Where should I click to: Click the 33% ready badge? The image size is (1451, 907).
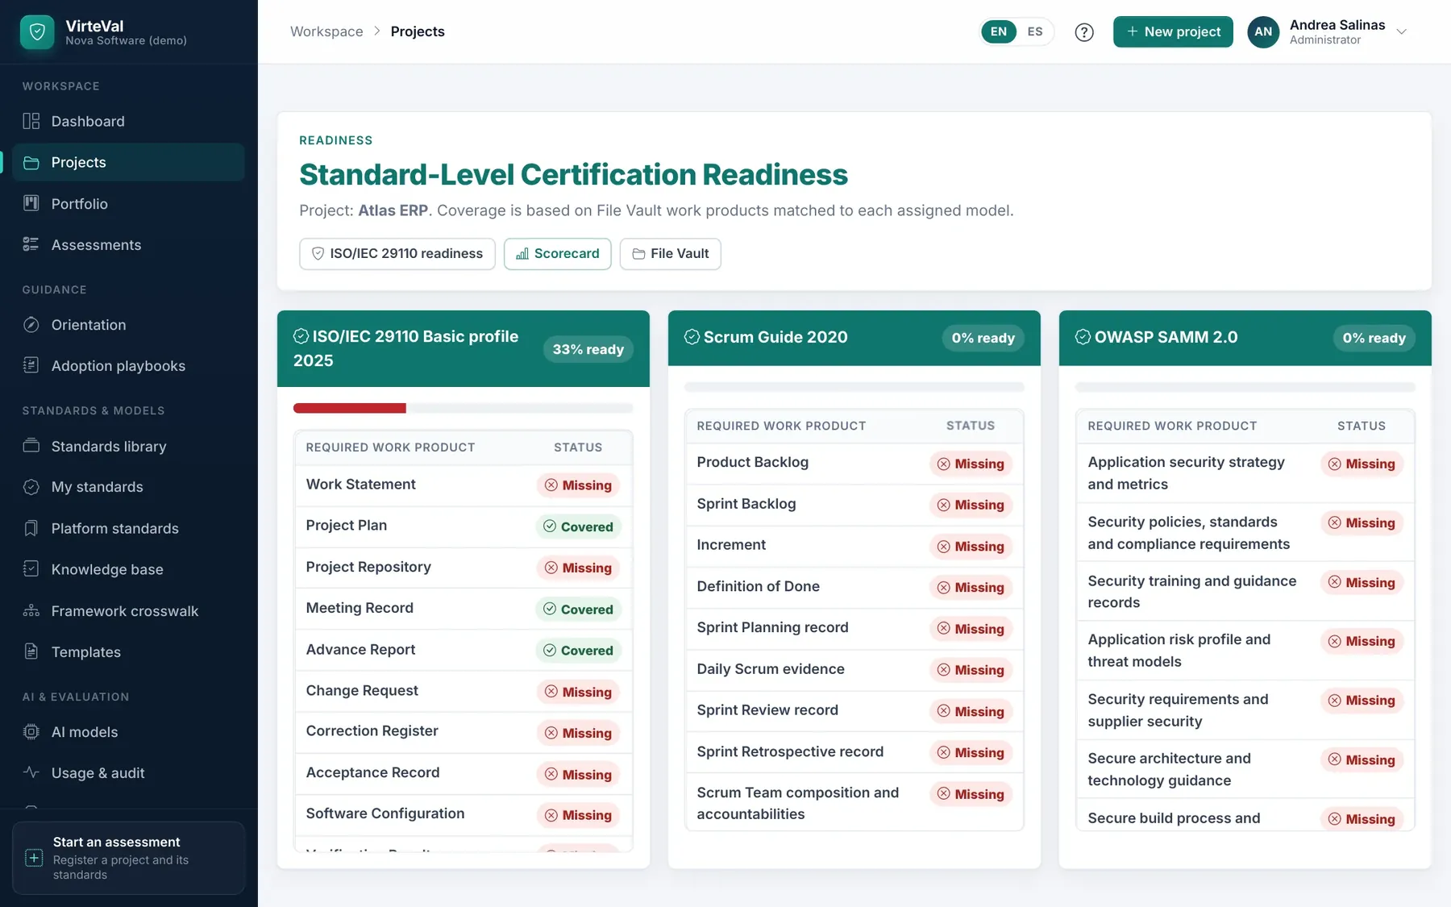[x=588, y=349]
